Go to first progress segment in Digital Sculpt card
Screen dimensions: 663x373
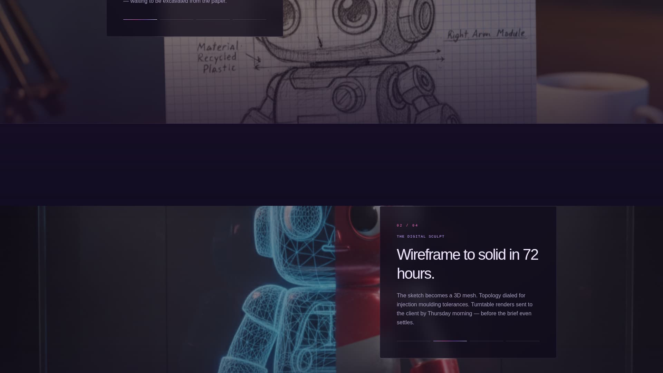click(x=413, y=341)
